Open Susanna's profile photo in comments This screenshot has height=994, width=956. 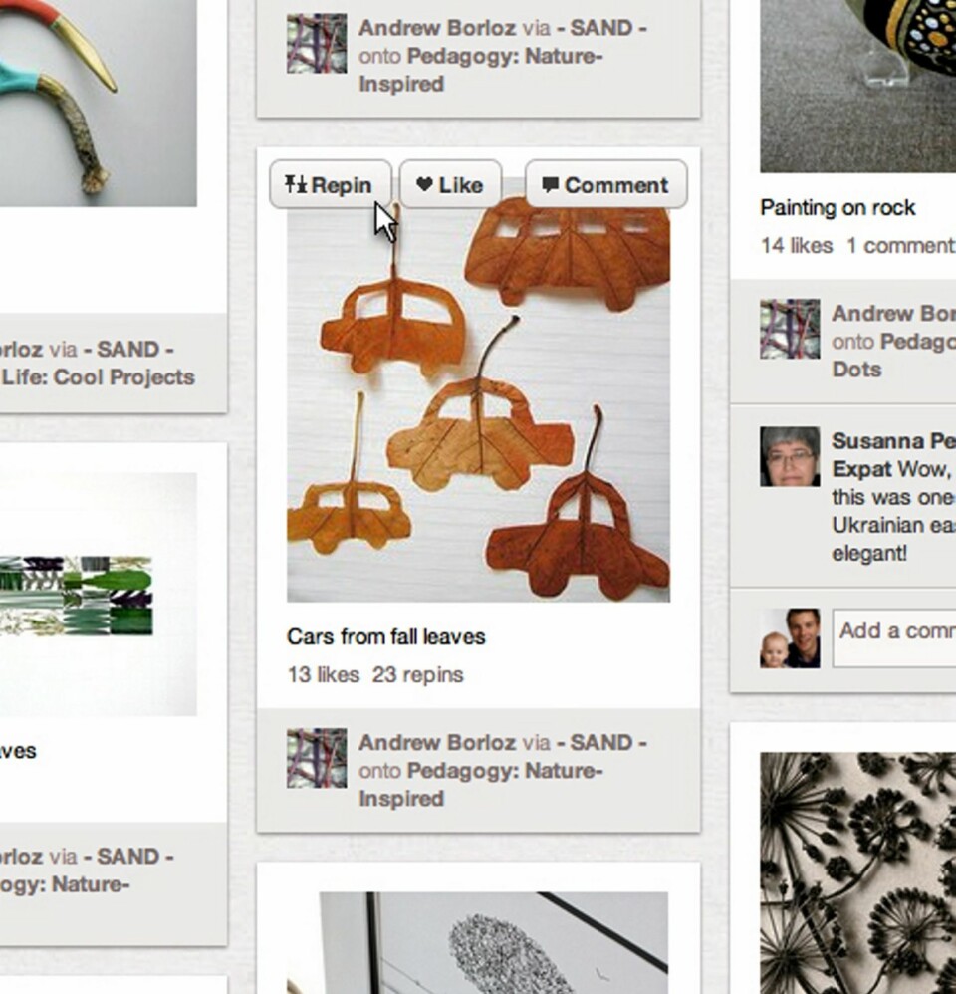coord(790,456)
